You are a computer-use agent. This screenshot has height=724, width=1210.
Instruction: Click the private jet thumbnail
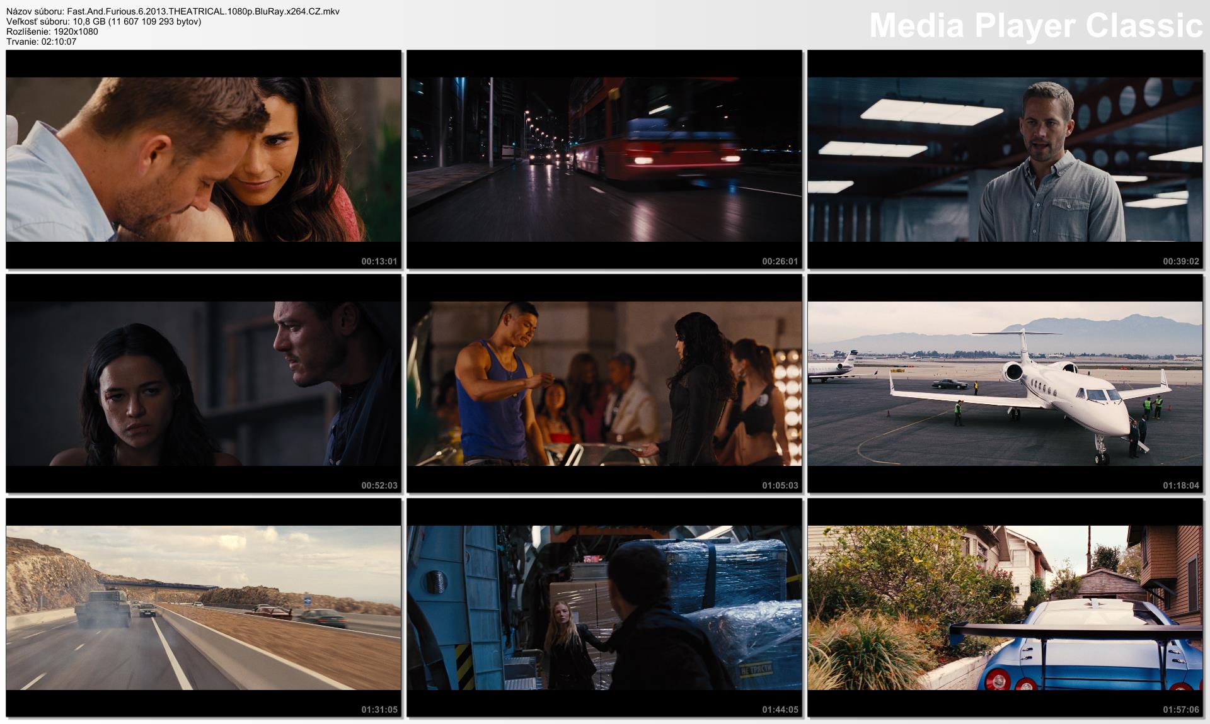click(x=1005, y=383)
